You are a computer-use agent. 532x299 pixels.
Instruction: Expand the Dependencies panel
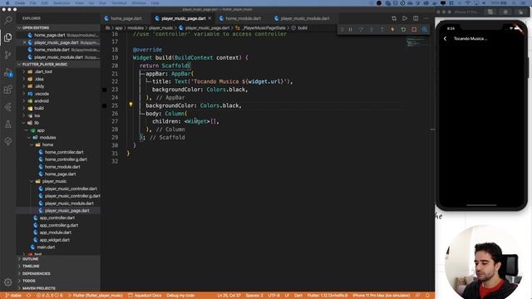coord(58,273)
